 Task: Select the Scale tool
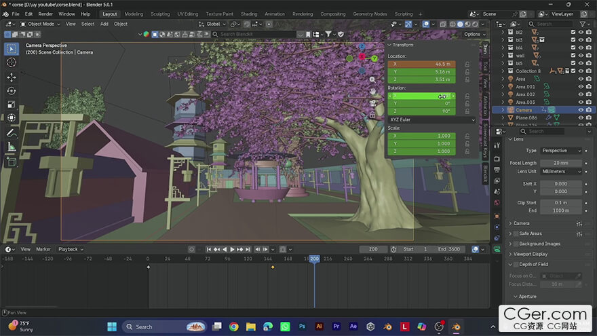[x=12, y=104]
